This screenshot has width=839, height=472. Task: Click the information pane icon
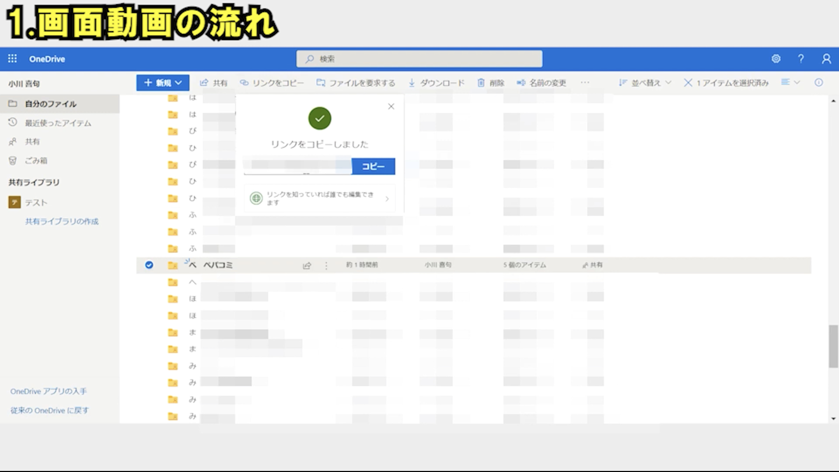coord(818,82)
